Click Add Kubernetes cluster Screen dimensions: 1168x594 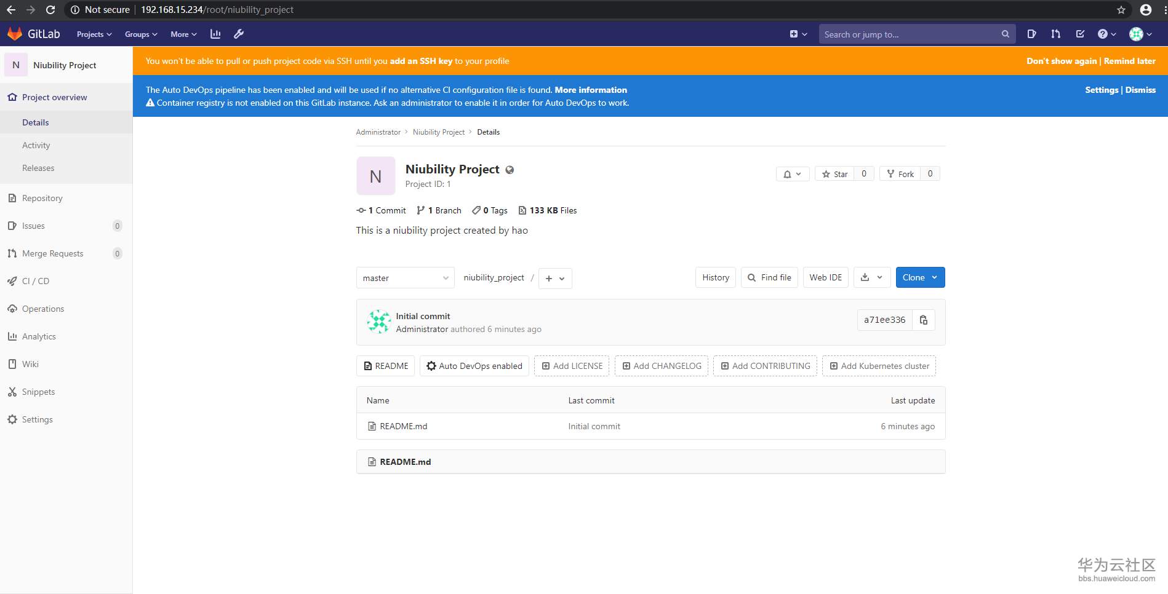(x=879, y=366)
